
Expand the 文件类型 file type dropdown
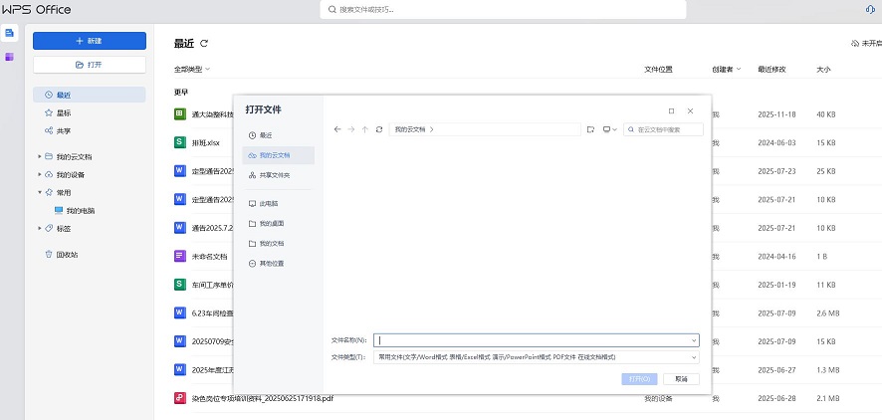694,357
